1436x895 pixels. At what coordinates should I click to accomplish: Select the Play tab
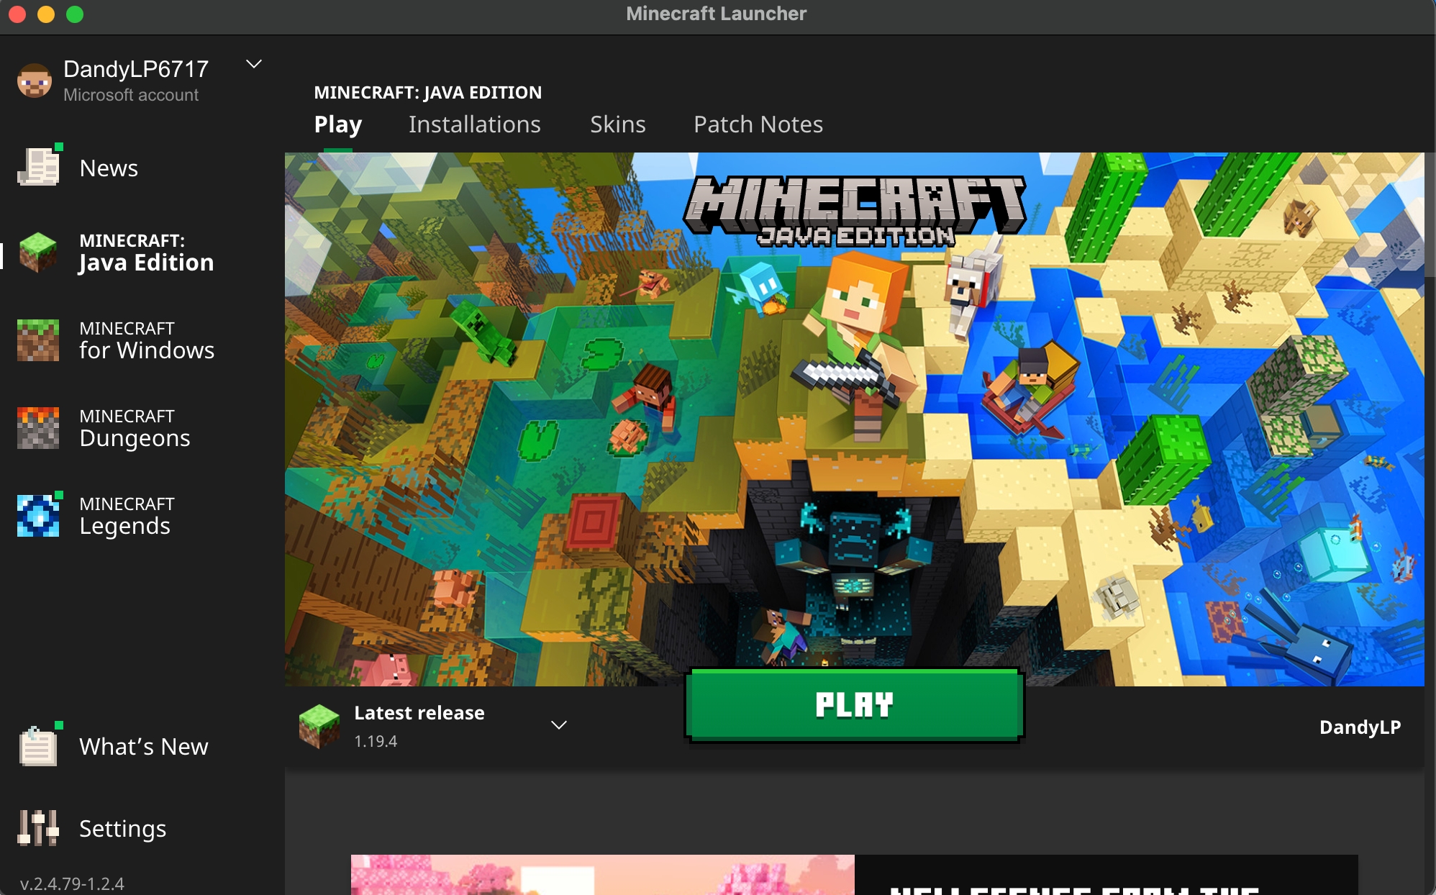(337, 124)
